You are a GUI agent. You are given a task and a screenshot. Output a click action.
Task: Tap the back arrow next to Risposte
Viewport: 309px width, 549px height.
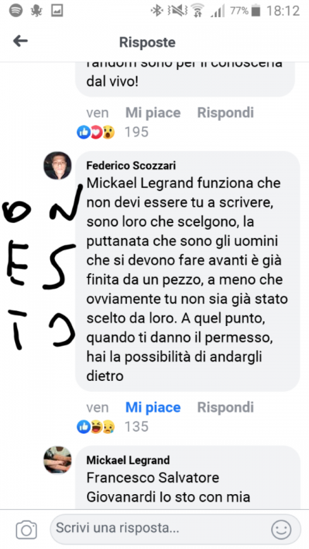coord(21,41)
